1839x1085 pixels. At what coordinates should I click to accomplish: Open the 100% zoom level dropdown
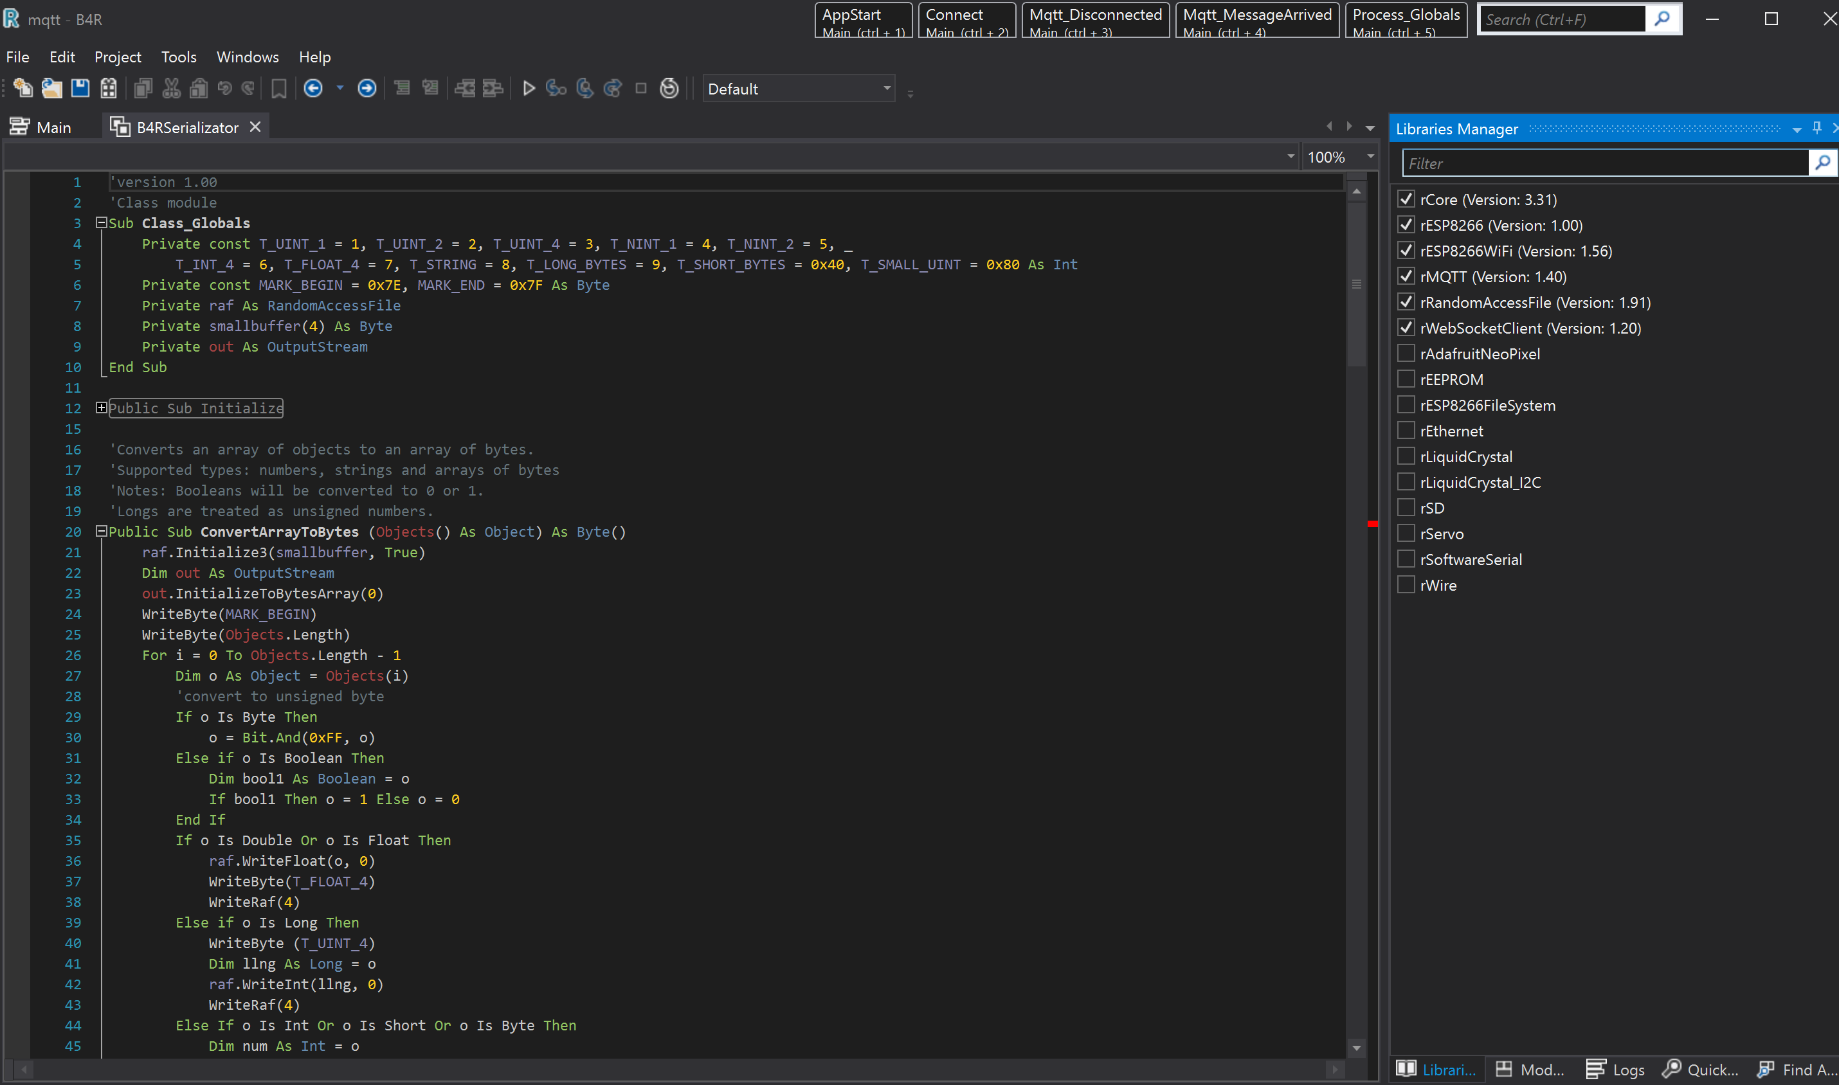click(x=1370, y=156)
